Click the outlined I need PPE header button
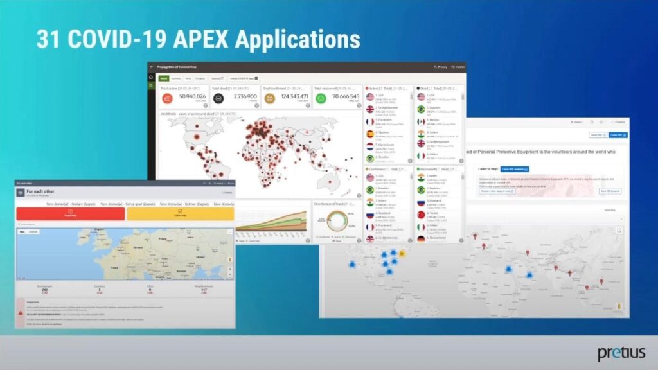Image resolution: width=658 pixels, height=370 pixels. tap(598, 135)
